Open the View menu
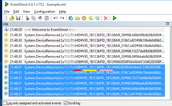The width and height of the screenshot is (172, 106). pyautogui.click(x=26, y=12)
